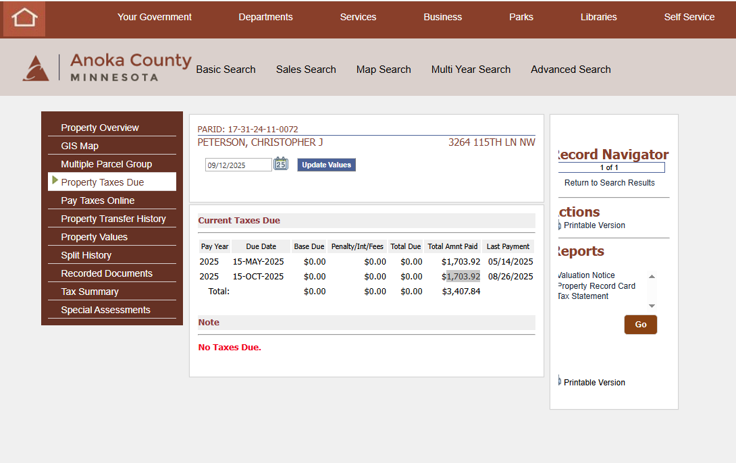Switch to Advanced Search tab
736x463 pixels.
(x=571, y=70)
